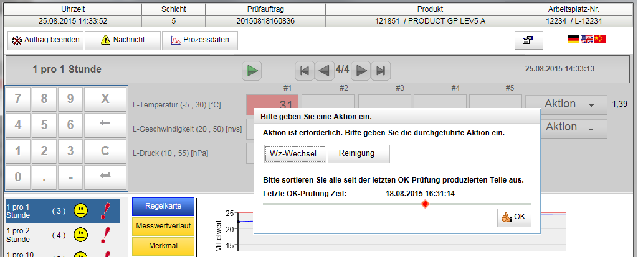Click product text 121851 / PRODUCT GP LEV5 A
Viewport: 638px width, 257px height.
coord(430,21)
